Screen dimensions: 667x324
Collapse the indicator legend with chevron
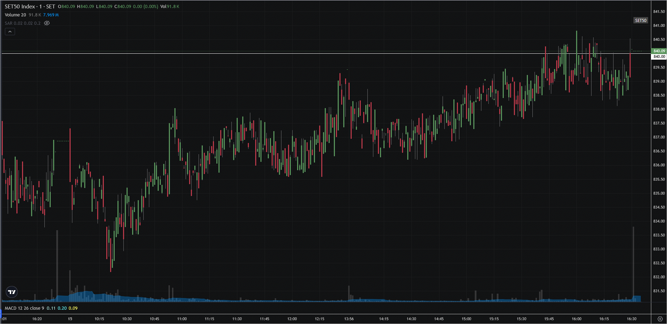tap(10, 32)
